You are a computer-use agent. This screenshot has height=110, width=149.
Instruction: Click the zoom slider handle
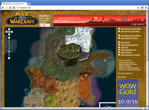(x=9, y=52)
